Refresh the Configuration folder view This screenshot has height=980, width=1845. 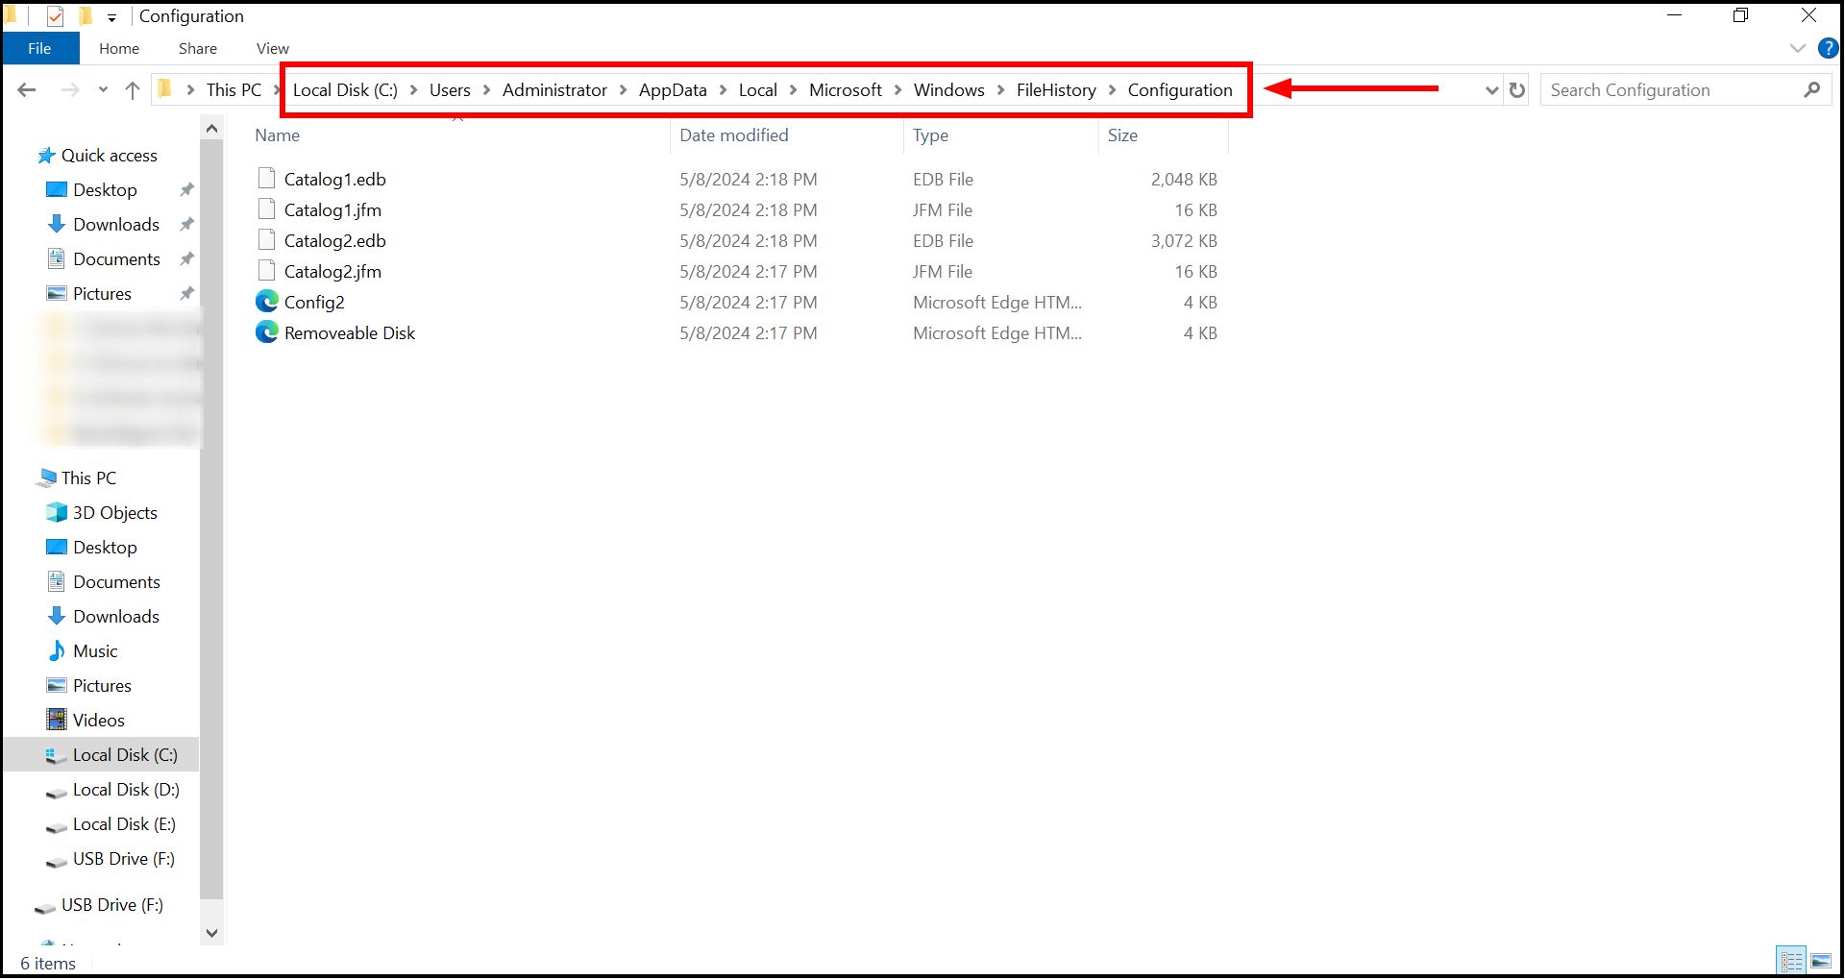(x=1517, y=90)
